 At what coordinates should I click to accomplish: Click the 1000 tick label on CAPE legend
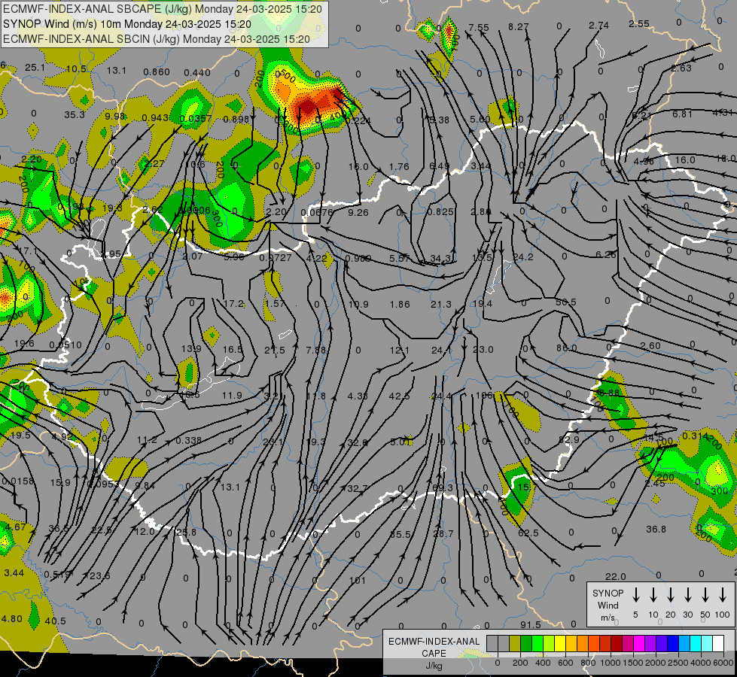click(x=610, y=663)
